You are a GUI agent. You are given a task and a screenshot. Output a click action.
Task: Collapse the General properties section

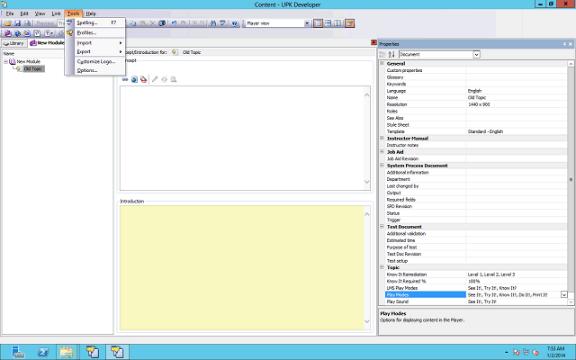(382, 63)
